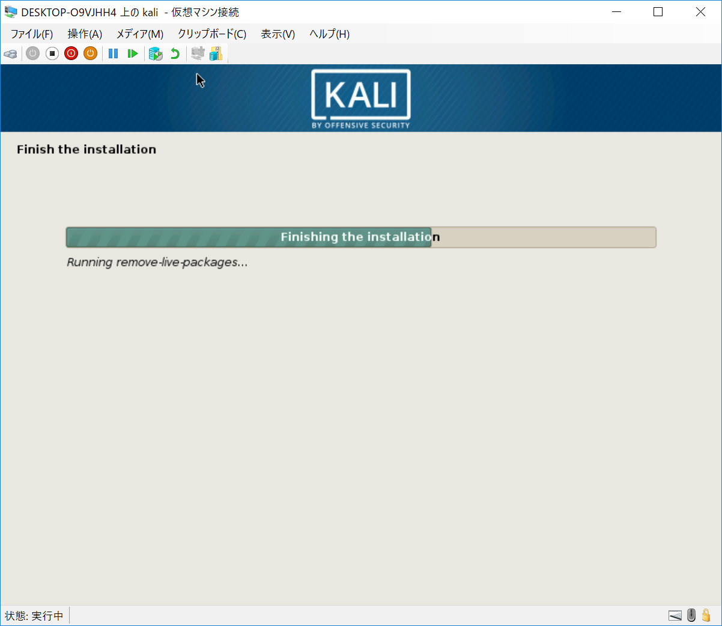The width and height of the screenshot is (722, 626).
Task: Open the ファイル(F) menu
Action: click(x=31, y=34)
